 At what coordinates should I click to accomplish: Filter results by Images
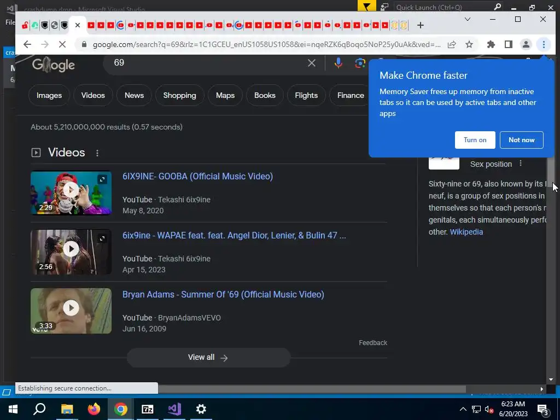click(x=49, y=95)
